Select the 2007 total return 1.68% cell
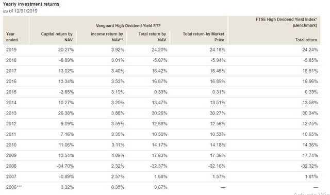The height and width of the screenshot is (195, 330). (x=160, y=176)
